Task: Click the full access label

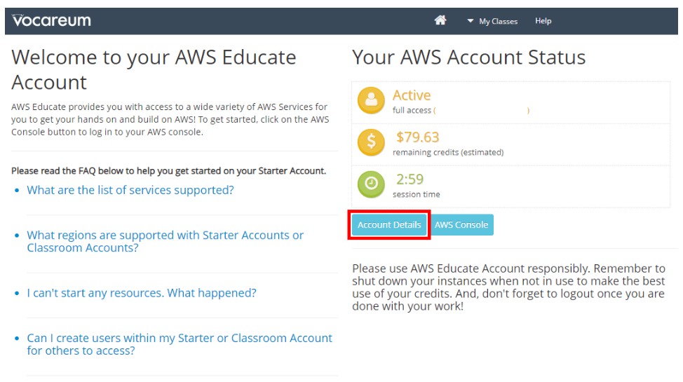Action: 412,111
